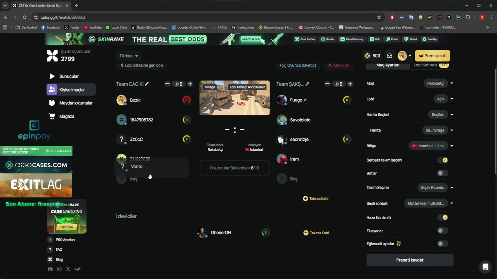Toggle Serbest takım seçimi switch
Image resolution: width=497 pixels, height=279 pixels.
click(x=443, y=160)
